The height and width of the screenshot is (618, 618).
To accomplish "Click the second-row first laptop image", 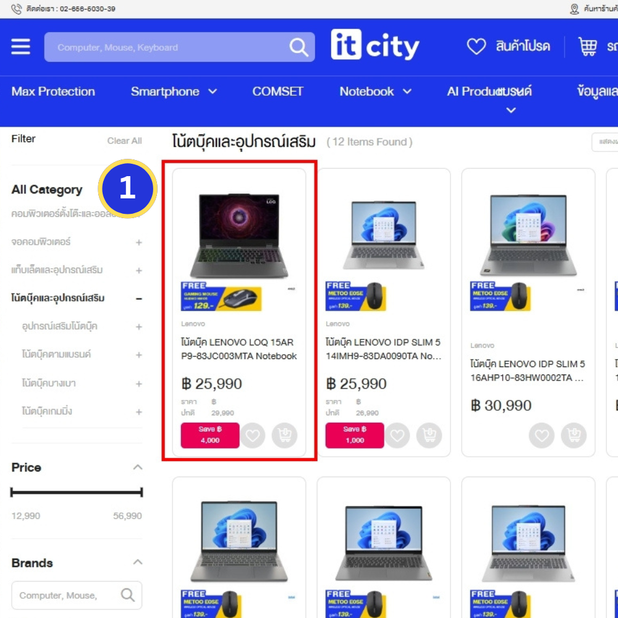I will click(239, 541).
